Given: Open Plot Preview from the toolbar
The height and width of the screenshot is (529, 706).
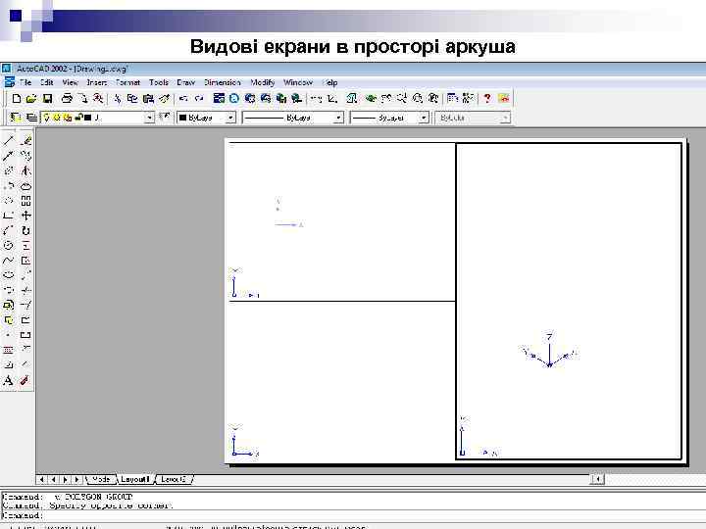Looking at the screenshot, I should pyautogui.click(x=82, y=98).
